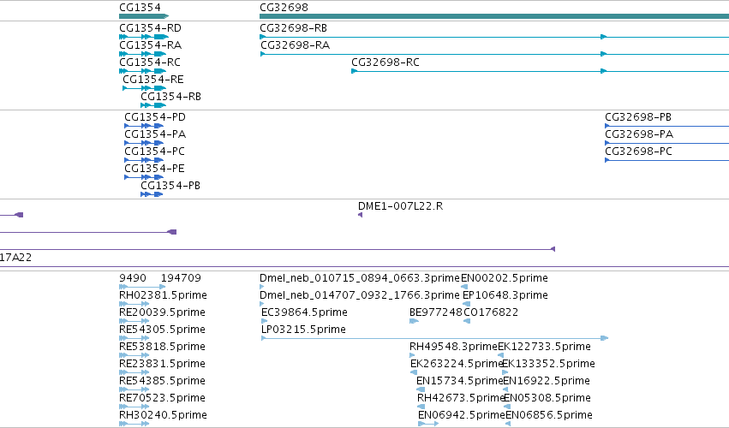Screen dimensions: 729x428
Task: Select EST EN06856.5prime
Action: [x=549, y=415]
